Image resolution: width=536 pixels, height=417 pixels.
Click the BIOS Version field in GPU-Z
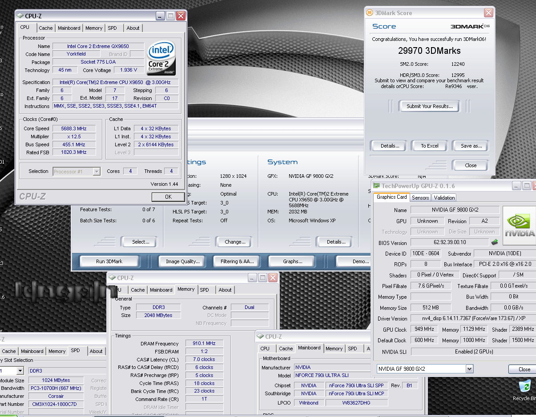(449, 243)
